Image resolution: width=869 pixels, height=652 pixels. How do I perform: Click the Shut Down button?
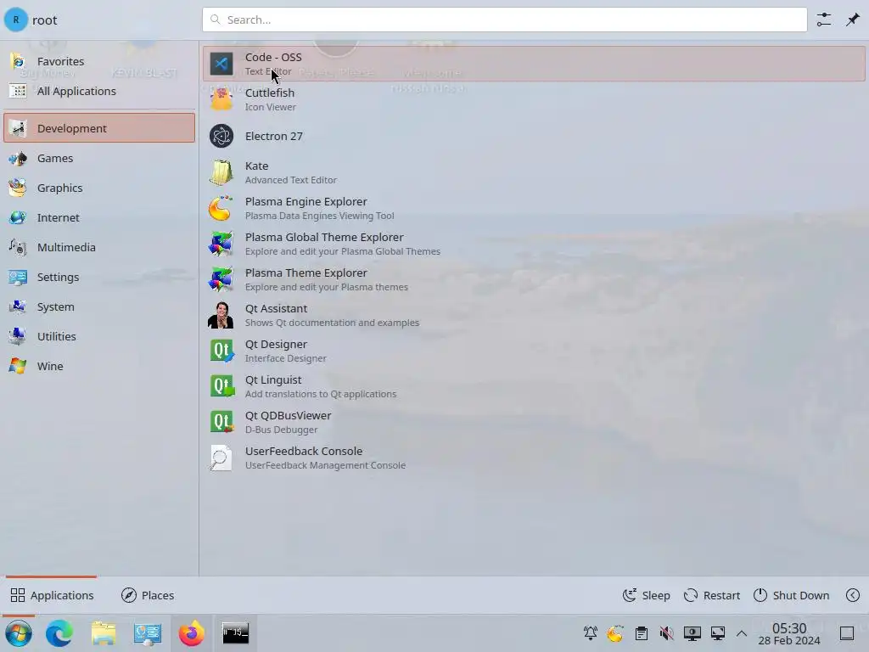coord(791,595)
